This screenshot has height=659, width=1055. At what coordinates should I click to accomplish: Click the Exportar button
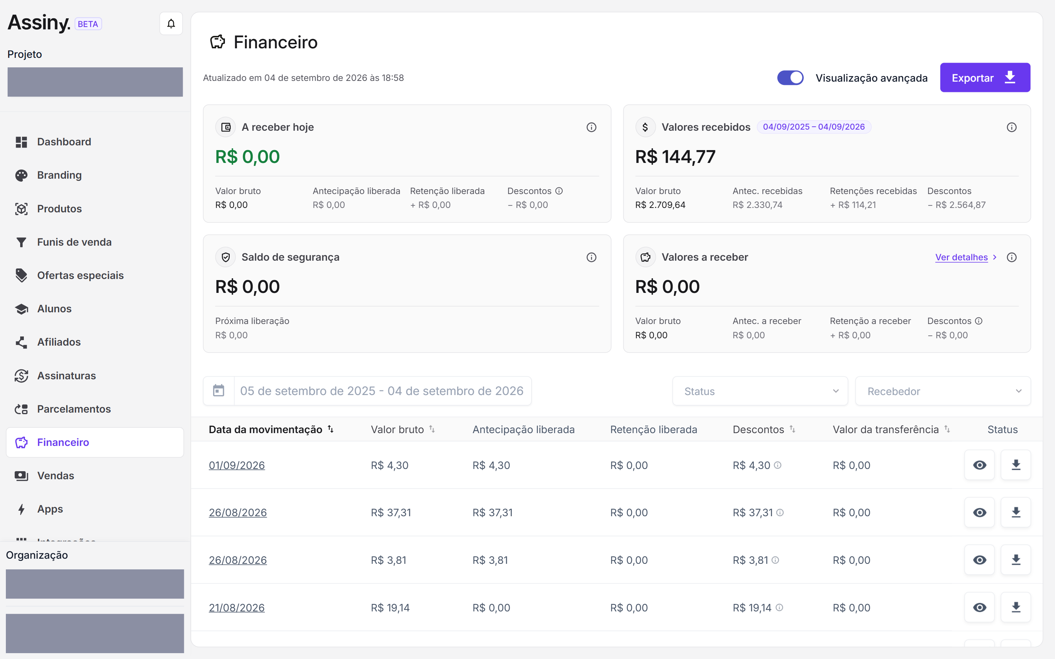[x=985, y=78]
